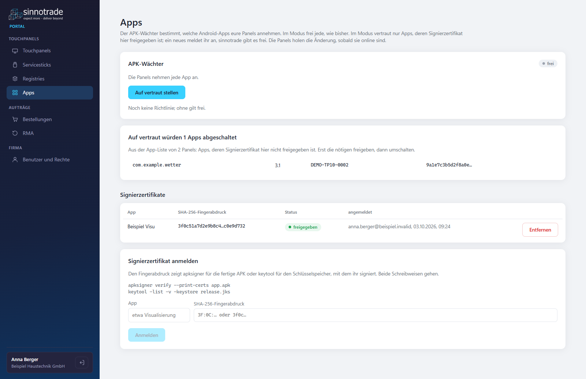Viewport: 586px width, 379px height.
Task: Click the anna.berger@beispiel.invalid entry
Action: click(x=399, y=227)
